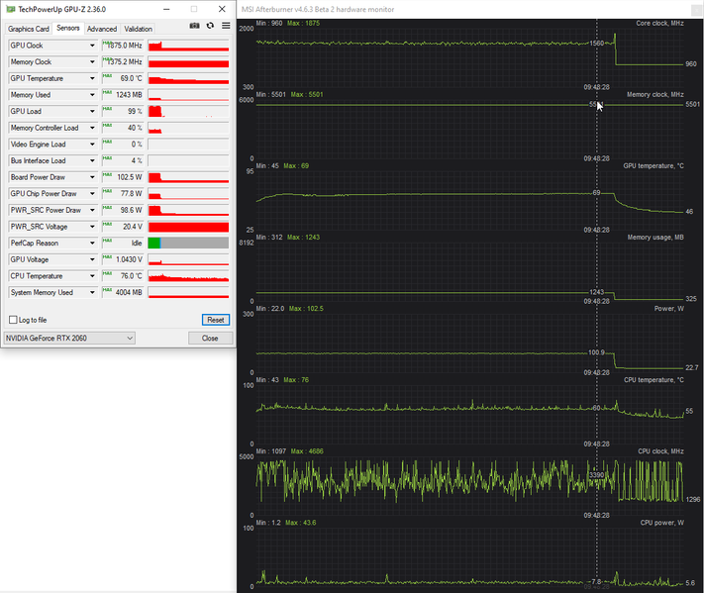Switch to the Graphics Card tab

pyautogui.click(x=29, y=29)
